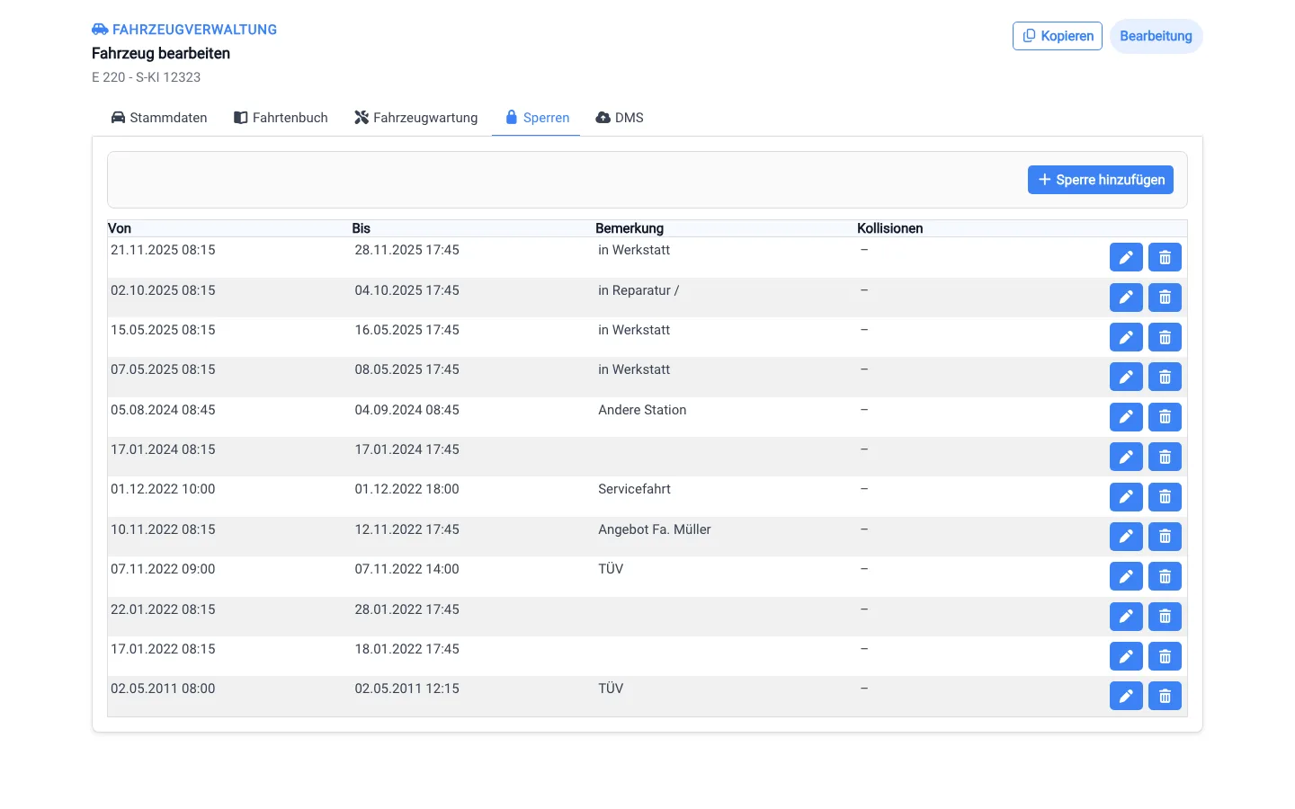The width and height of the screenshot is (1295, 809).
Task: Add a new lock with Sperre hinzufügen
Action: click(x=1101, y=180)
